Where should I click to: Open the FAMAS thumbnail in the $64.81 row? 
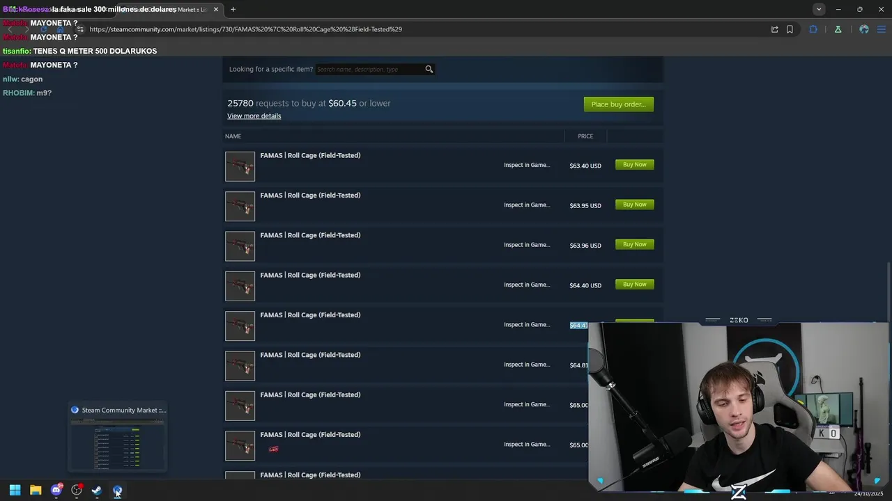pos(240,366)
